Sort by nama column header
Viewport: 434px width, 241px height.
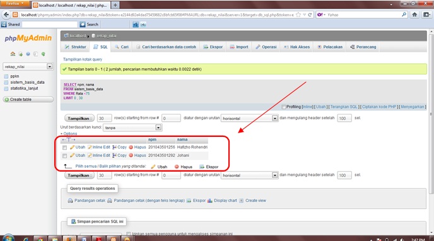[x=182, y=139]
